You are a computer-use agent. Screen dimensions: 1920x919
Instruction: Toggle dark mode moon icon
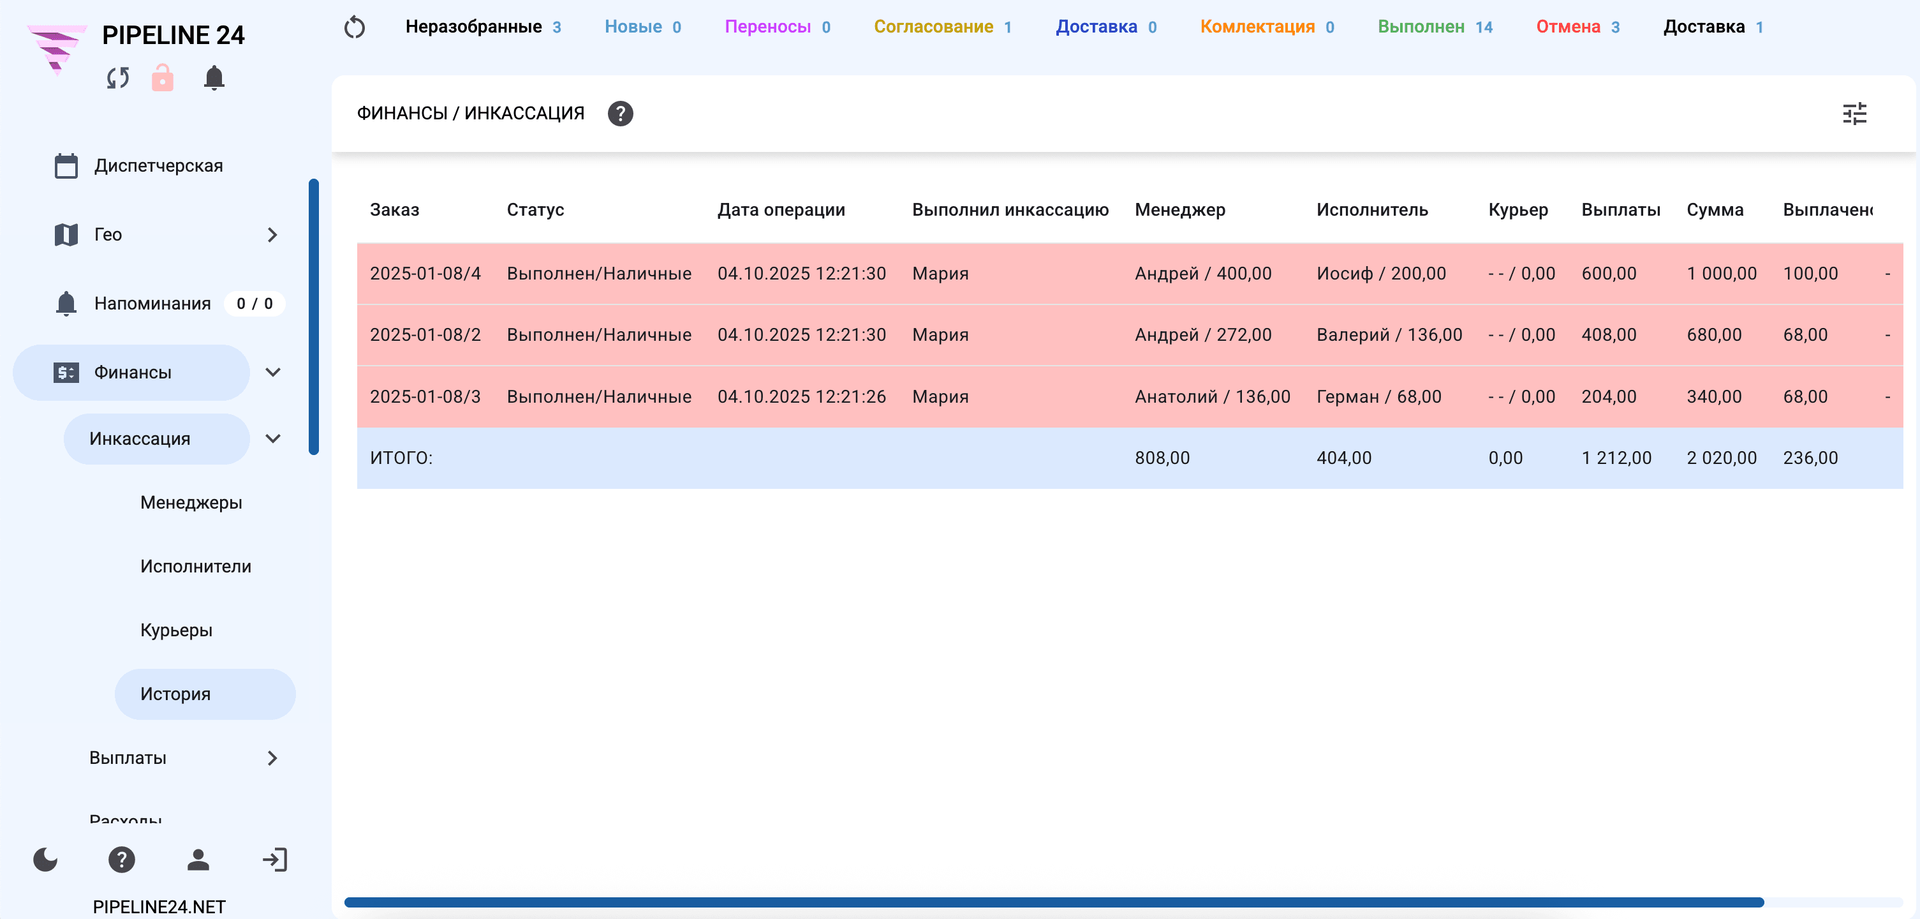click(45, 859)
